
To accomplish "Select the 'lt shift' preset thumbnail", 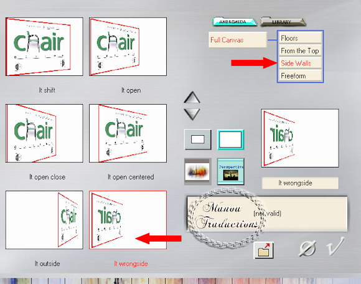I will coord(44,47).
